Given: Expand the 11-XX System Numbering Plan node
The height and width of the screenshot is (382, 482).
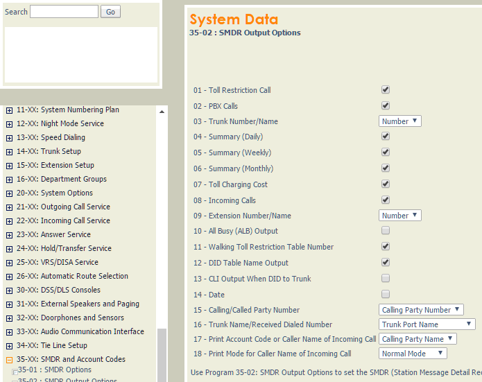Looking at the screenshot, I should (9, 110).
